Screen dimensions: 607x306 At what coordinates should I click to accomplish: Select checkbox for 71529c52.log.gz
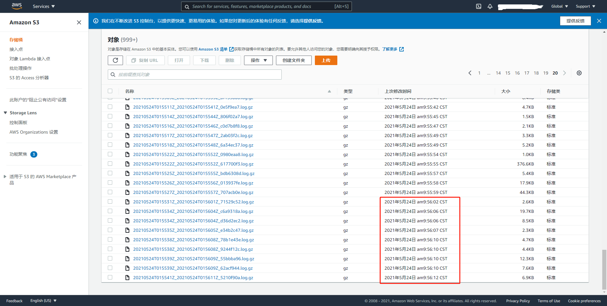click(x=110, y=201)
